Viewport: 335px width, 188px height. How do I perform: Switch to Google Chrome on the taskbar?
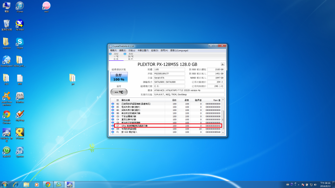tap(48, 185)
